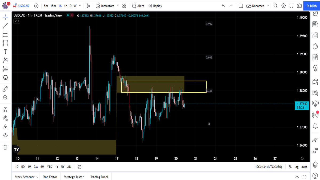Open the emoji icons tool
Viewport: 320px width, 180px height.
[x=5, y=78]
